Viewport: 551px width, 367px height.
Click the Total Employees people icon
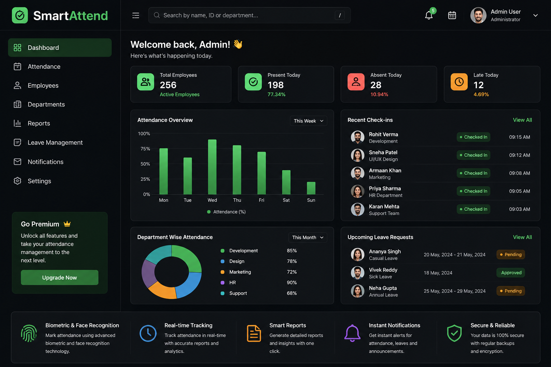pos(146,82)
